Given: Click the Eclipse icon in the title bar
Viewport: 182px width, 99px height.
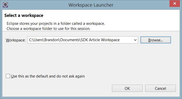Looking at the screenshot, I should (x=5, y=5).
